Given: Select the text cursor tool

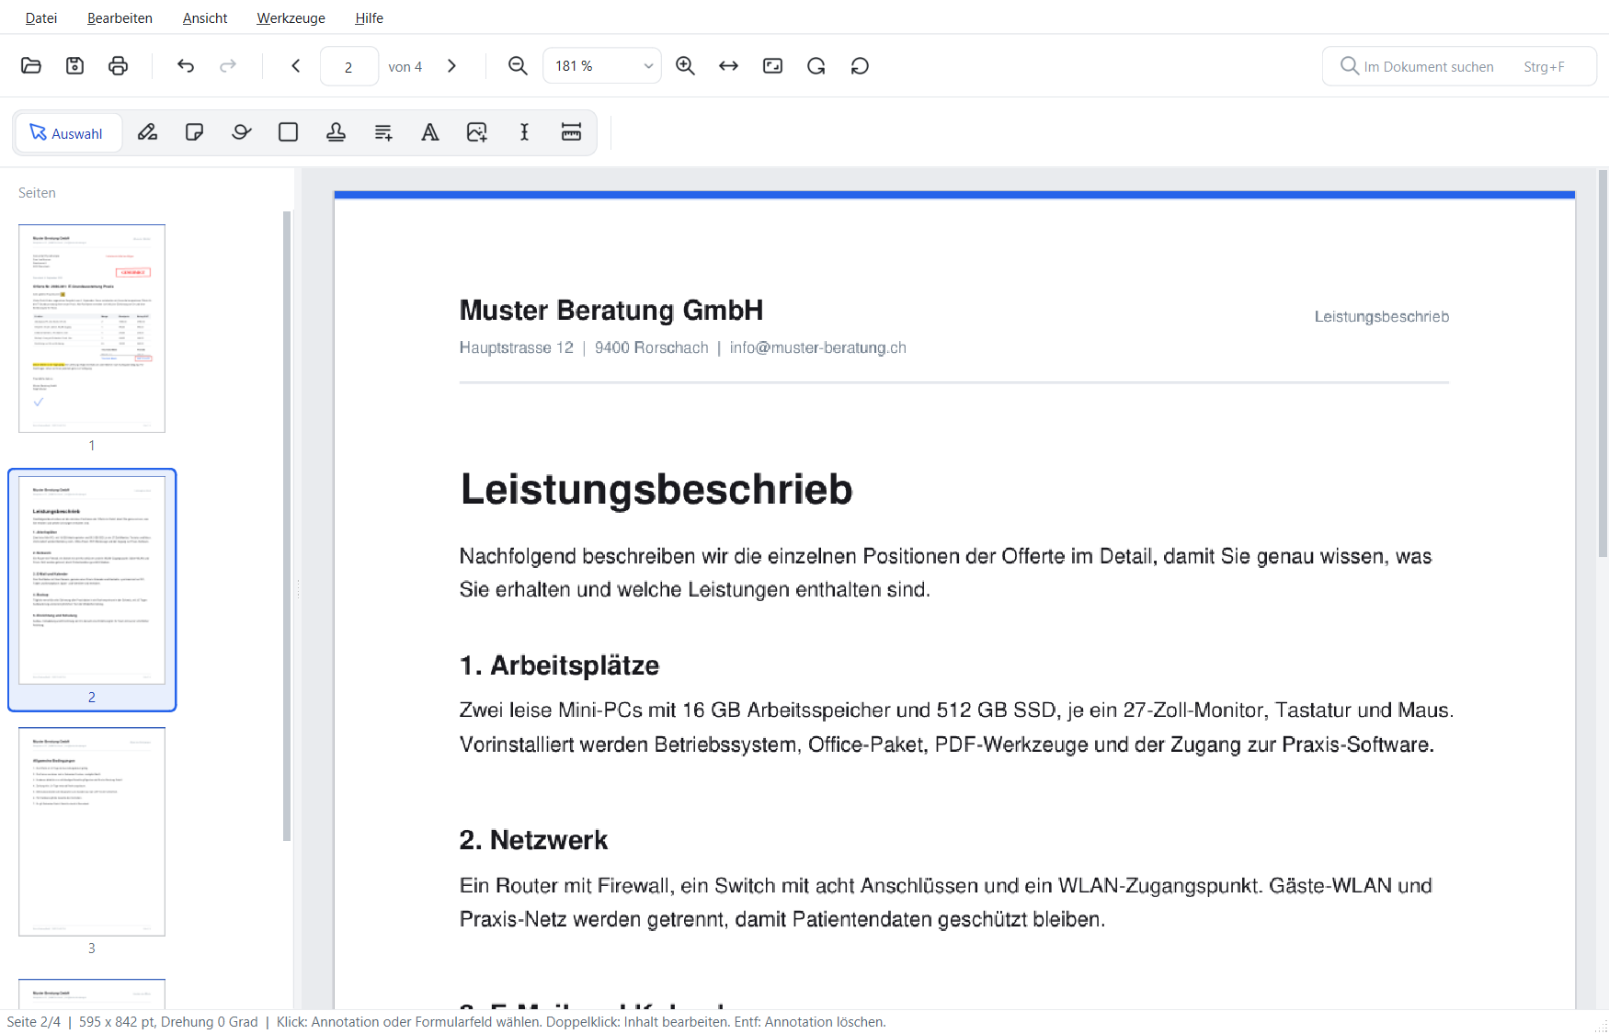Looking at the screenshot, I should tap(524, 132).
